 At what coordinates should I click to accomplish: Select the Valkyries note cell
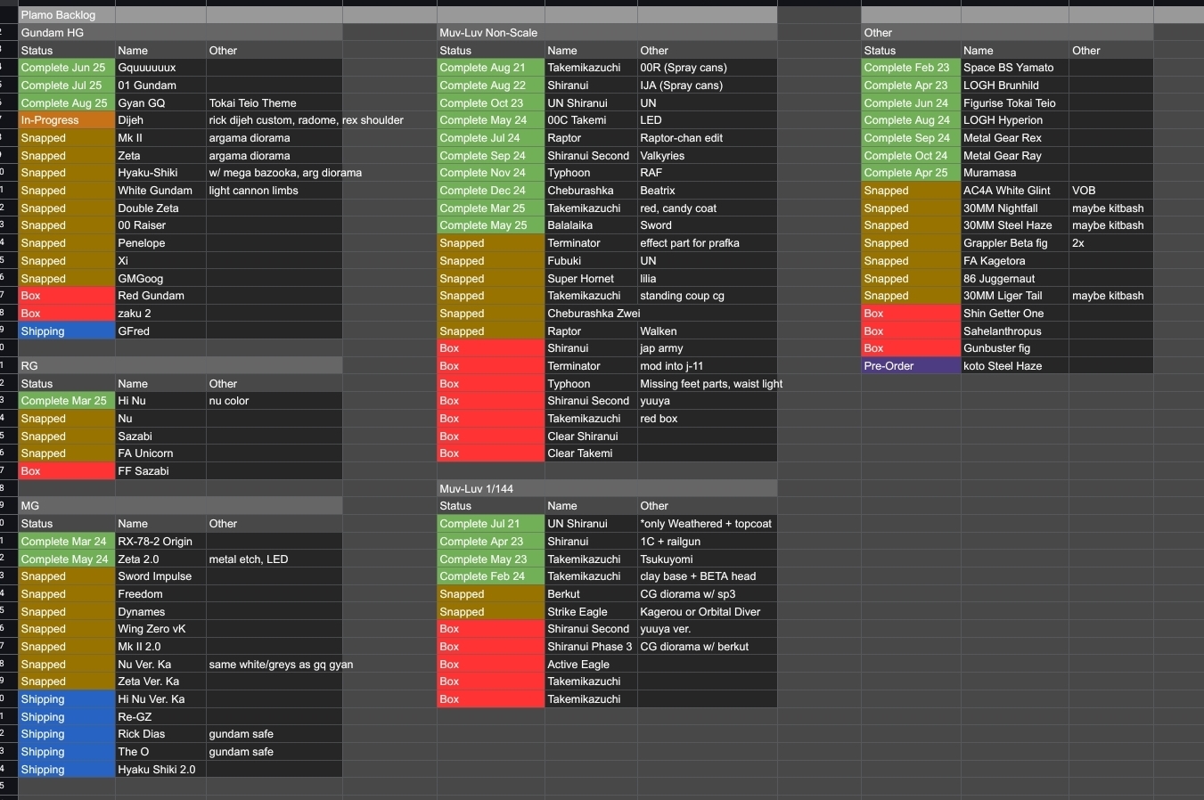coord(708,156)
